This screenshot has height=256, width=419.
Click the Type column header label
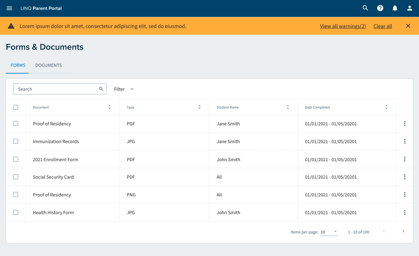point(131,107)
